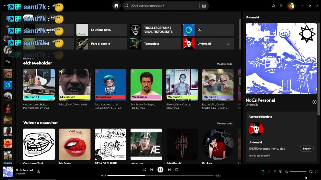Open the como roe cover
321x180 pixels.
pos(146,144)
